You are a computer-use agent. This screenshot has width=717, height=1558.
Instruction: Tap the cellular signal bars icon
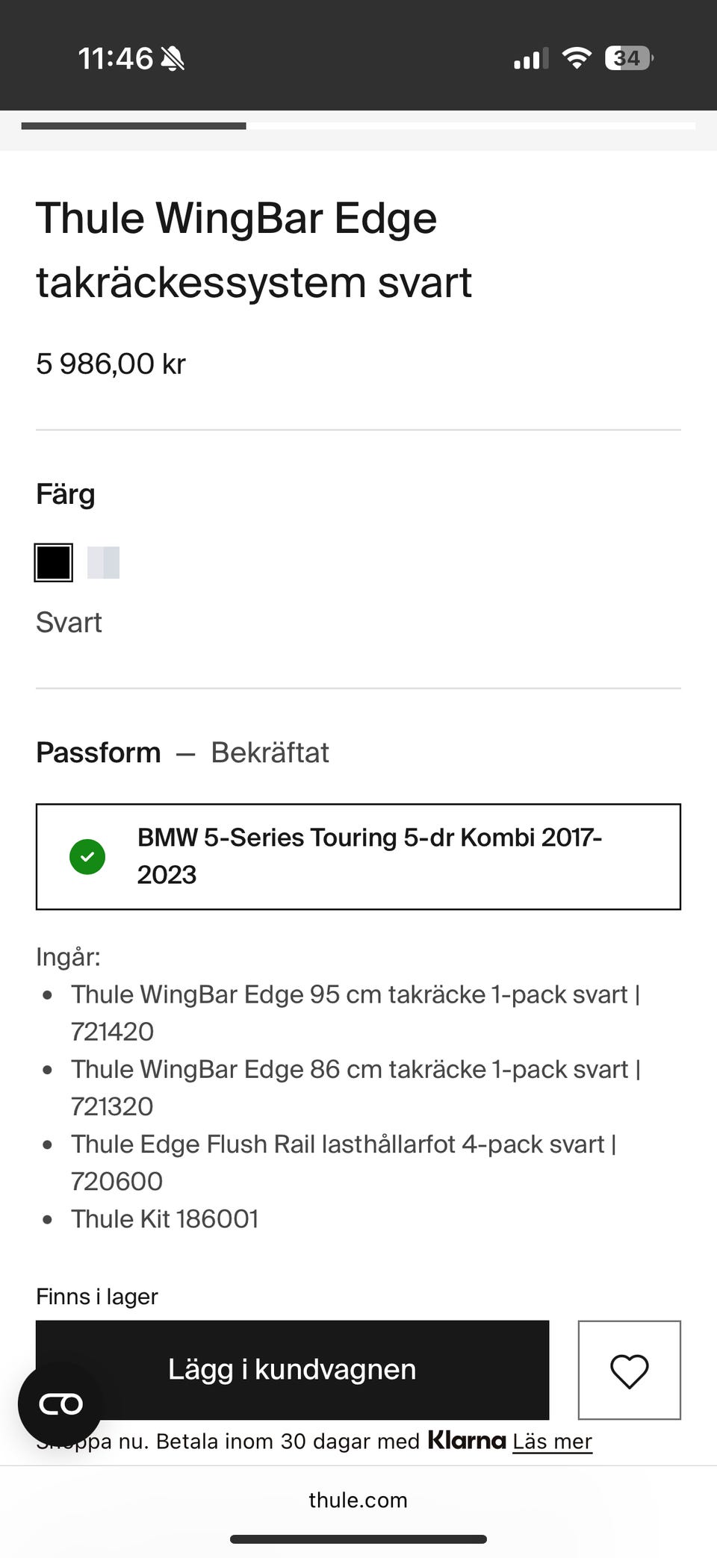pos(530,58)
